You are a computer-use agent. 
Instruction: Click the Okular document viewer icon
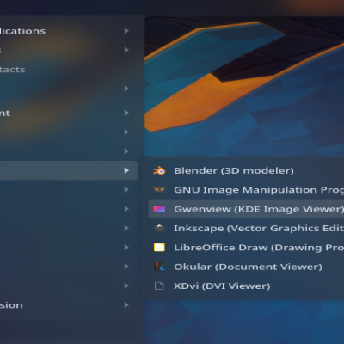click(x=159, y=267)
